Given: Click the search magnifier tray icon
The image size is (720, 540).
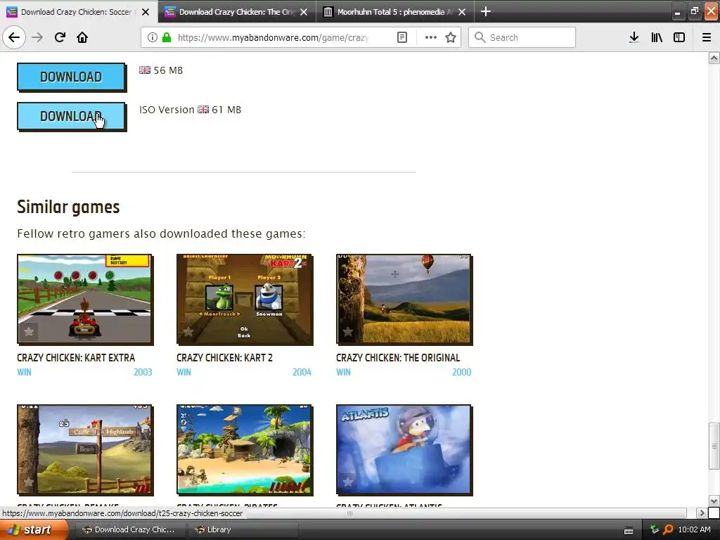Looking at the screenshot, I should (668, 529).
